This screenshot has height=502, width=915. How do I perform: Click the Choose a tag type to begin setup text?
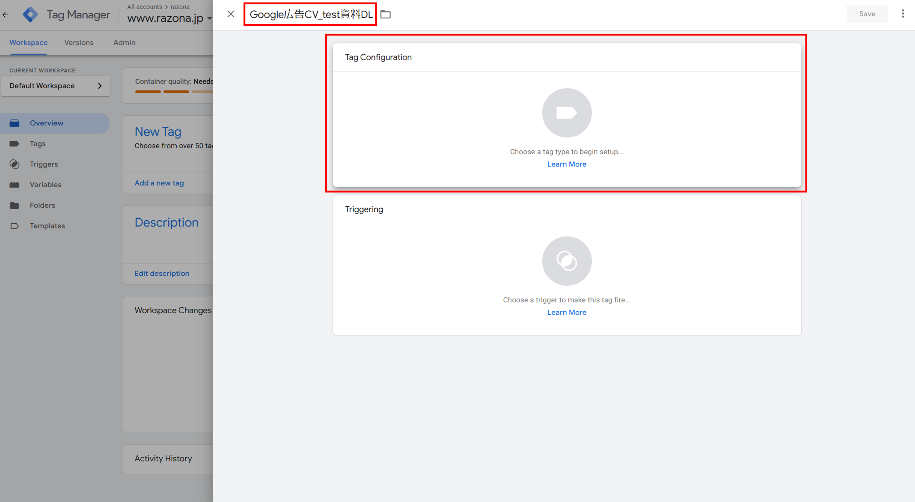pyautogui.click(x=567, y=152)
